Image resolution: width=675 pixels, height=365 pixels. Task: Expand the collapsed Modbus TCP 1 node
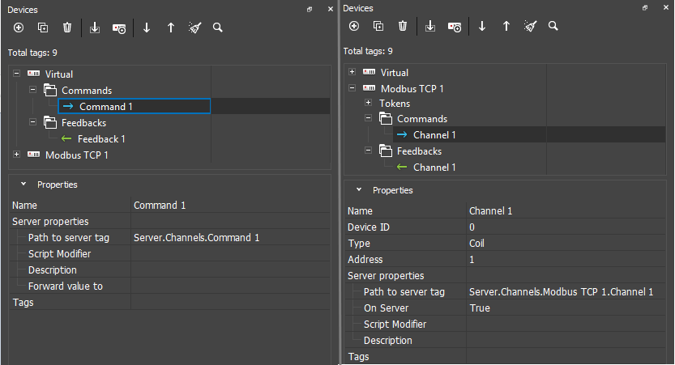(17, 155)
